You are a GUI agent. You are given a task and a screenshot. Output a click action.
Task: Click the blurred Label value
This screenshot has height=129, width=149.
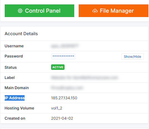[85, 78]
